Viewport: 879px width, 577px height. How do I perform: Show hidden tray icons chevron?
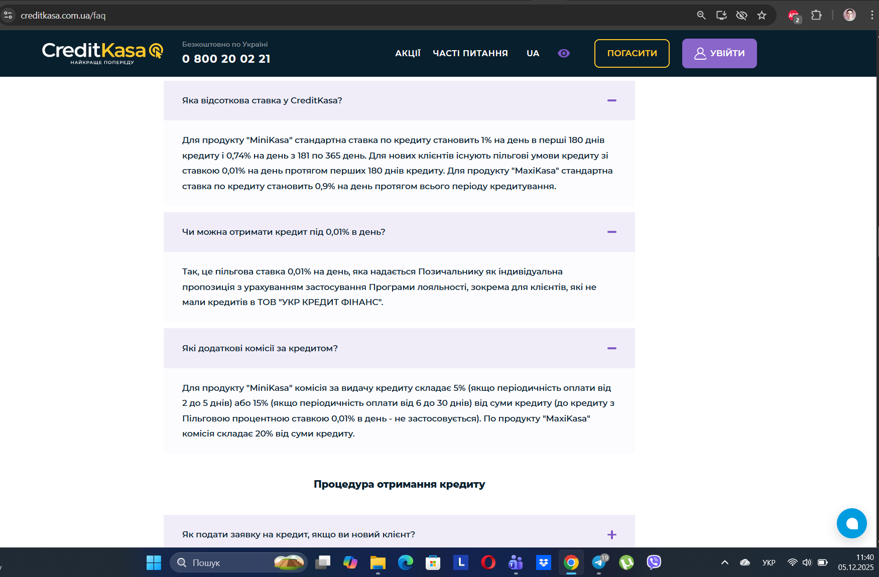[724, 562]
